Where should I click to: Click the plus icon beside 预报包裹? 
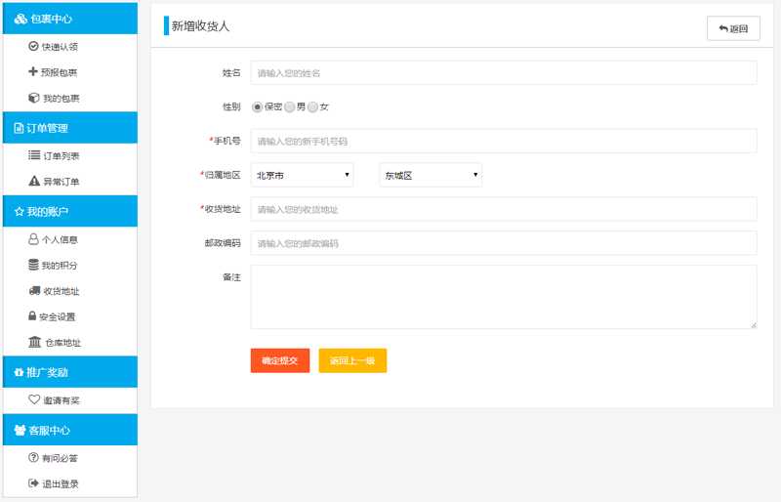coord(34,72)
